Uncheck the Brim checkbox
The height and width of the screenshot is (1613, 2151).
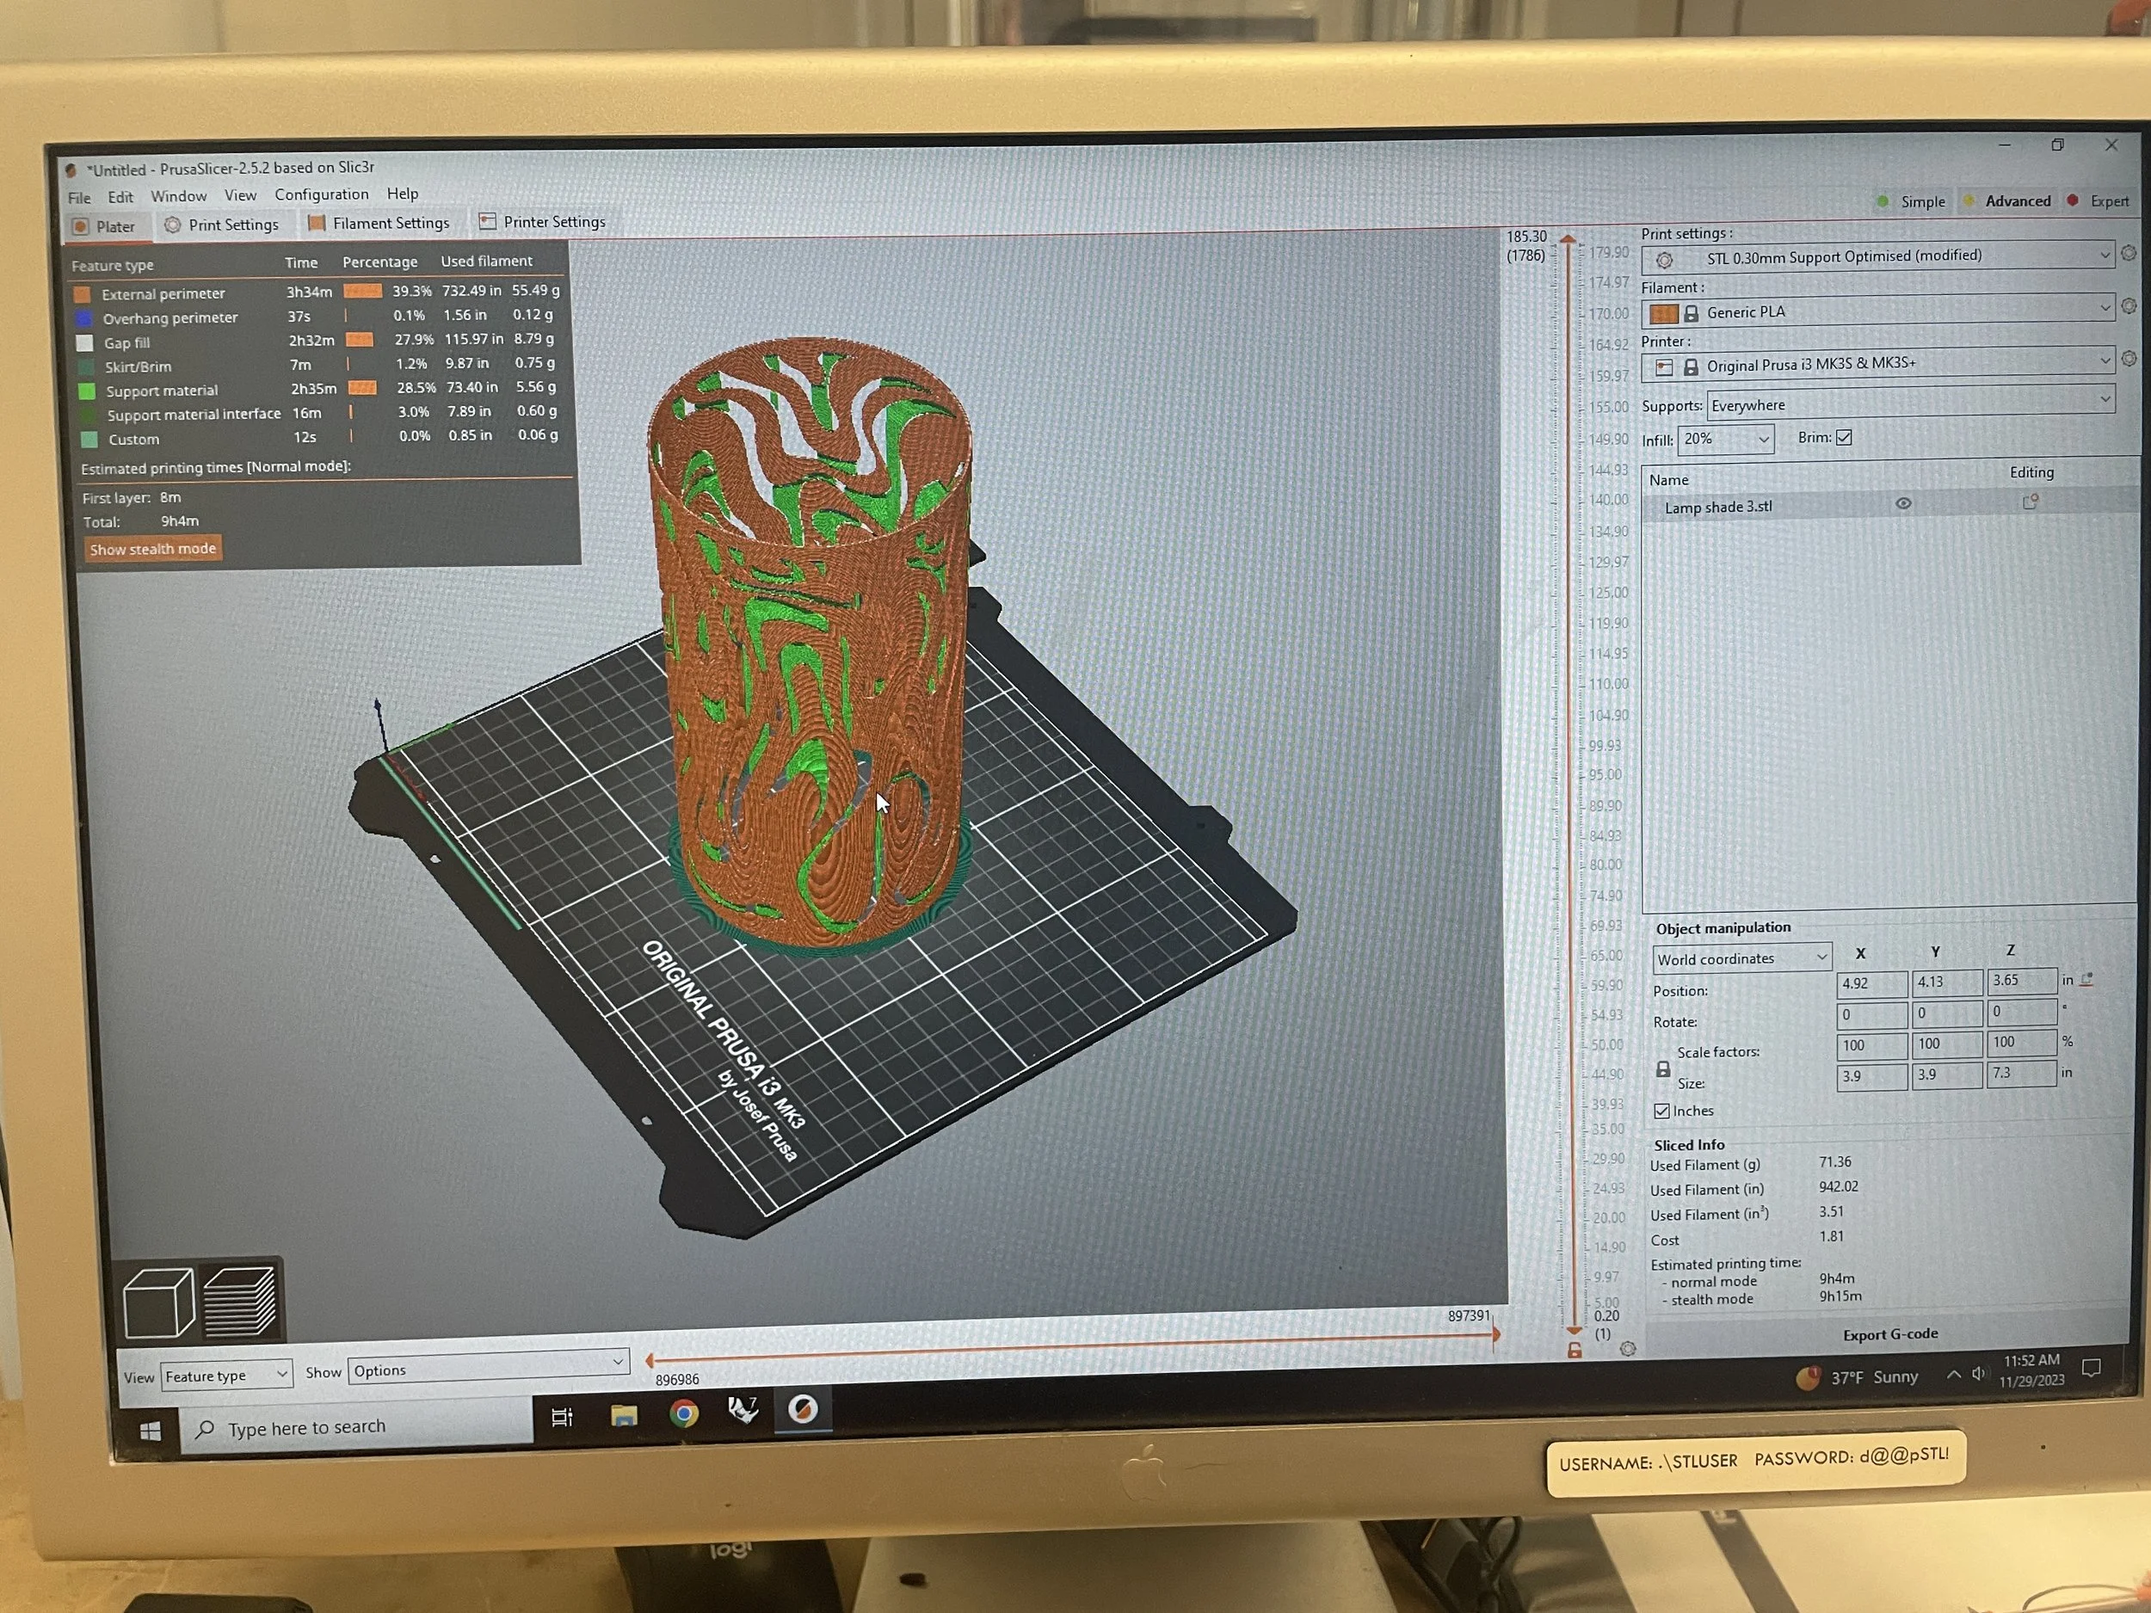coord(1844,438)
